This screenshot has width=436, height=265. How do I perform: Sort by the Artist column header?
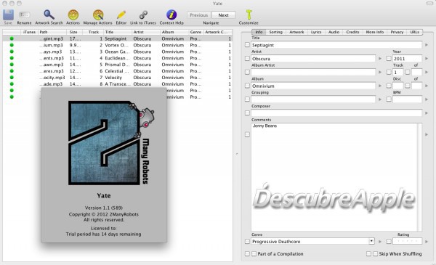[146, 32]
